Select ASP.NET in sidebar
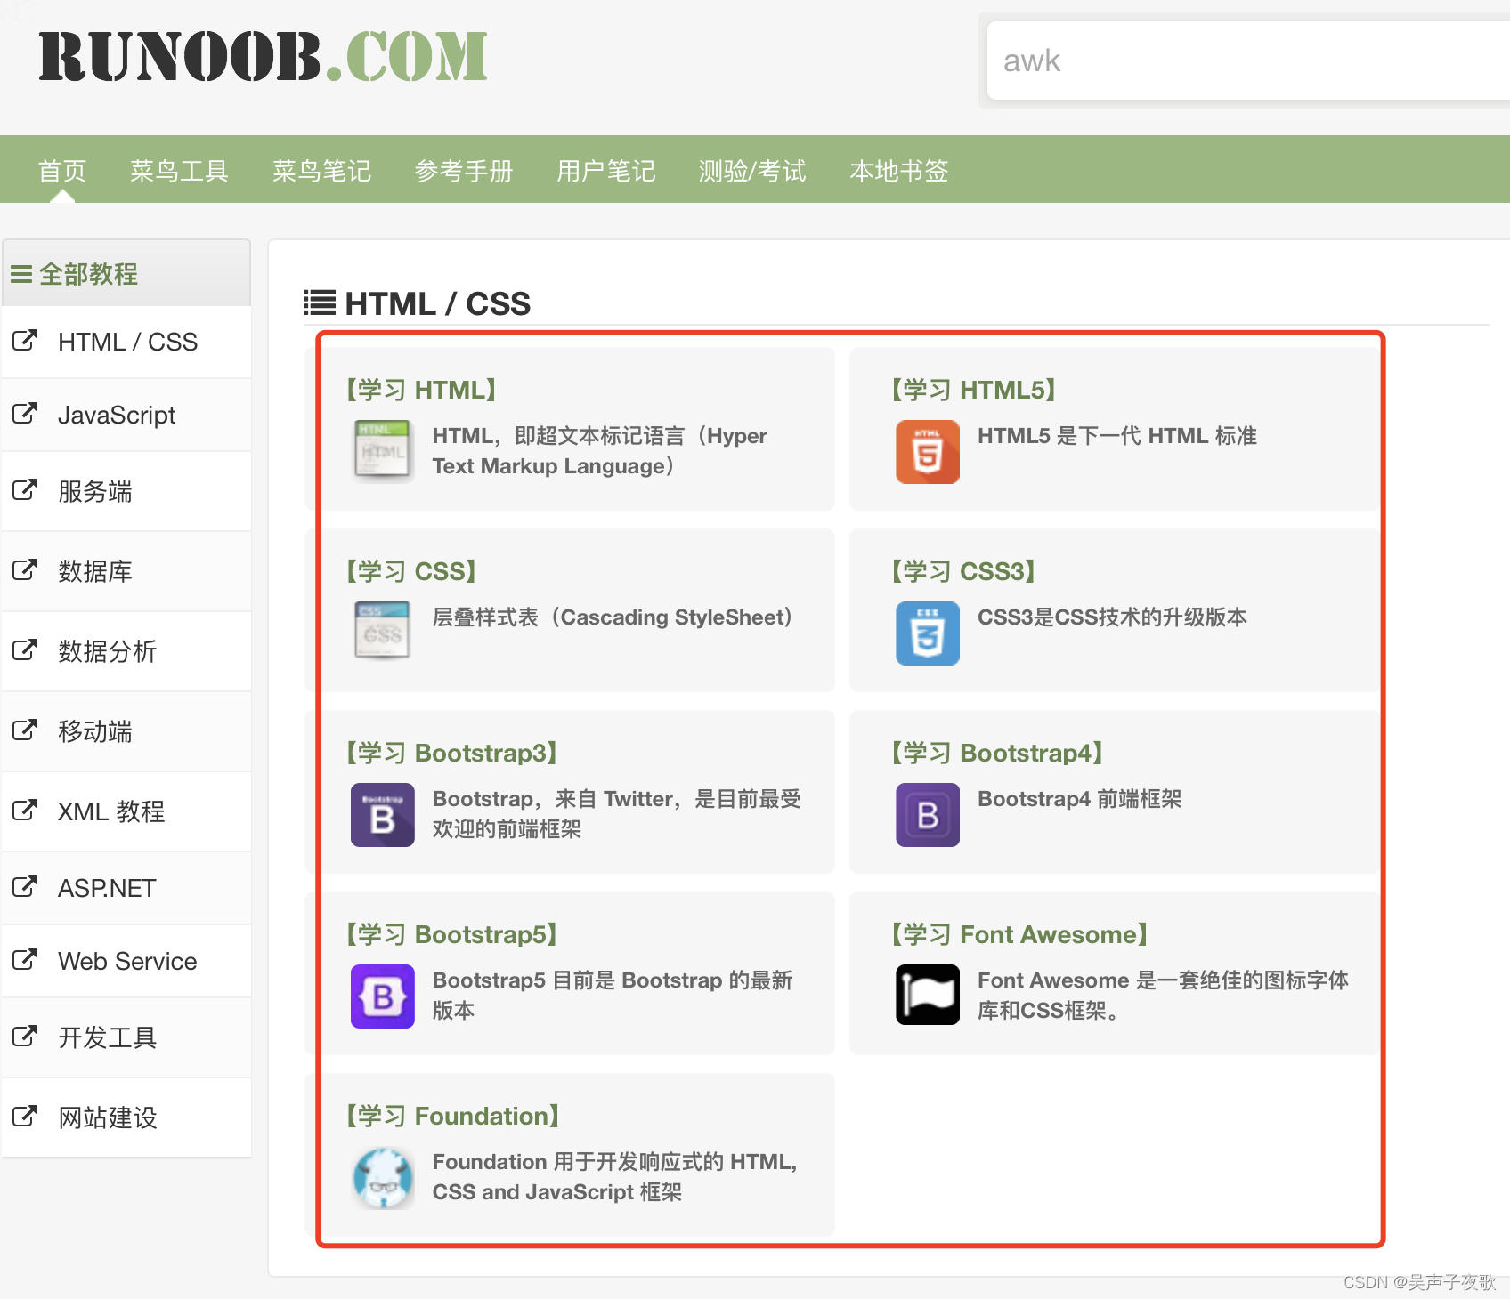The image size is (1510, 1299). click(126, 888)
